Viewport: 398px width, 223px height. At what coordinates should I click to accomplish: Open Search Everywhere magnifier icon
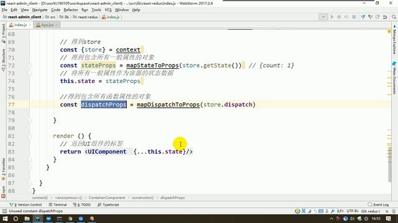(x=394, y=17)
